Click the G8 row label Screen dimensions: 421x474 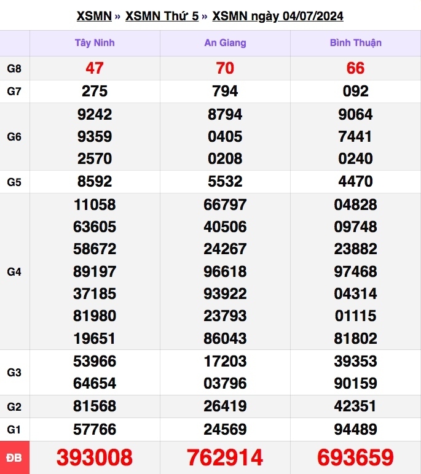coord(14,69)
